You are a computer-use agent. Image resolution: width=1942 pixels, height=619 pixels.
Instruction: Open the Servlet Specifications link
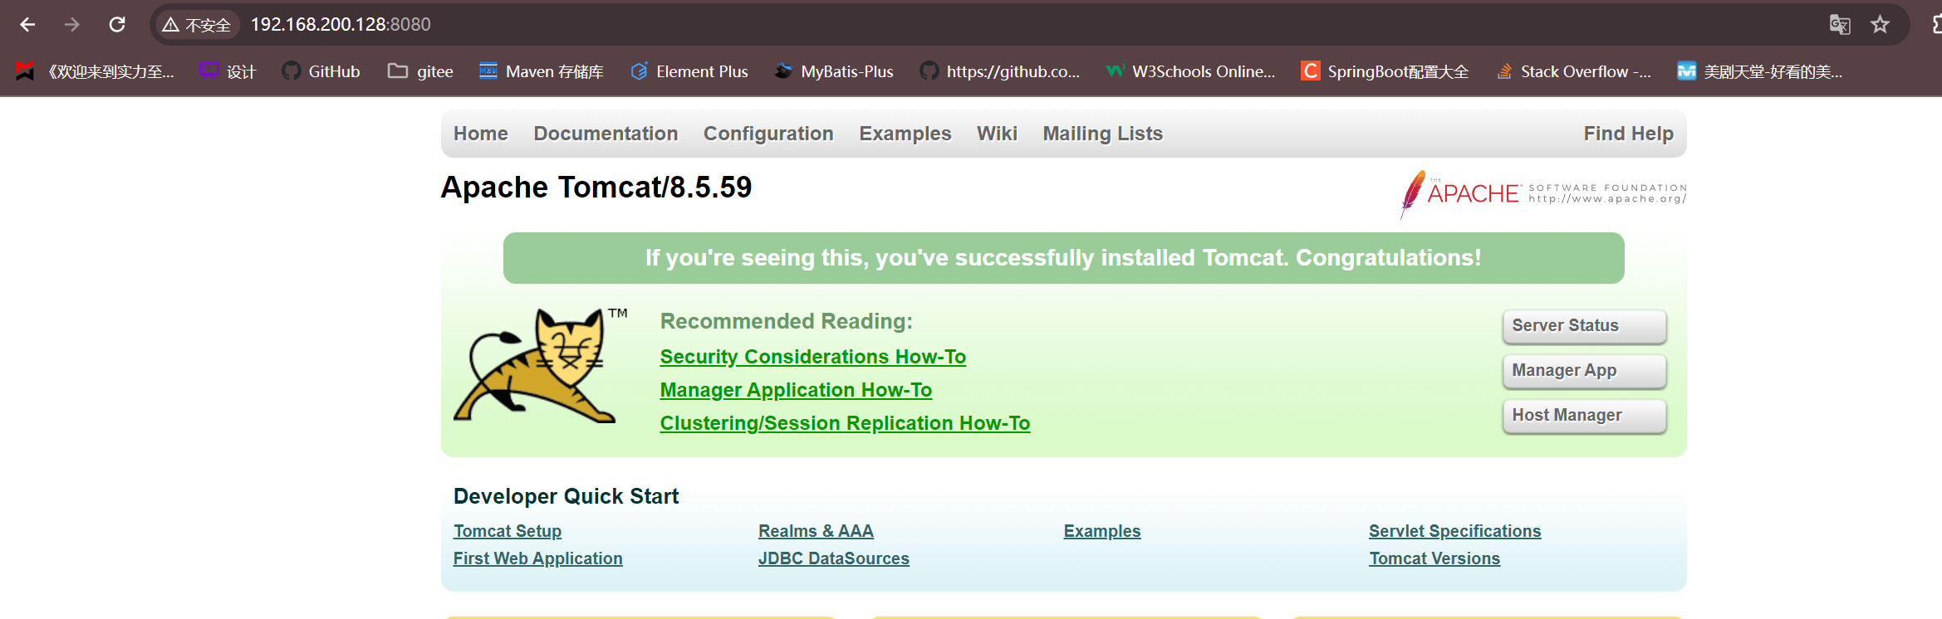click(x=1455, y=531)
